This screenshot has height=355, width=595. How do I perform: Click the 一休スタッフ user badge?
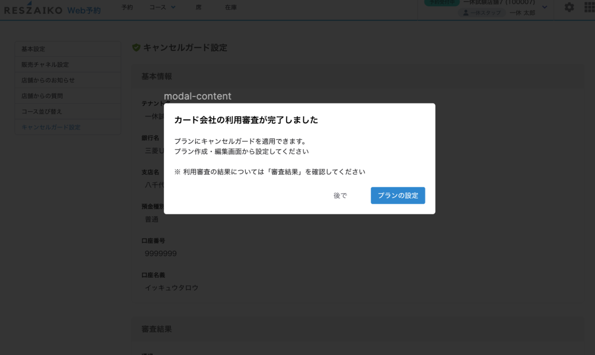point(482,13)
